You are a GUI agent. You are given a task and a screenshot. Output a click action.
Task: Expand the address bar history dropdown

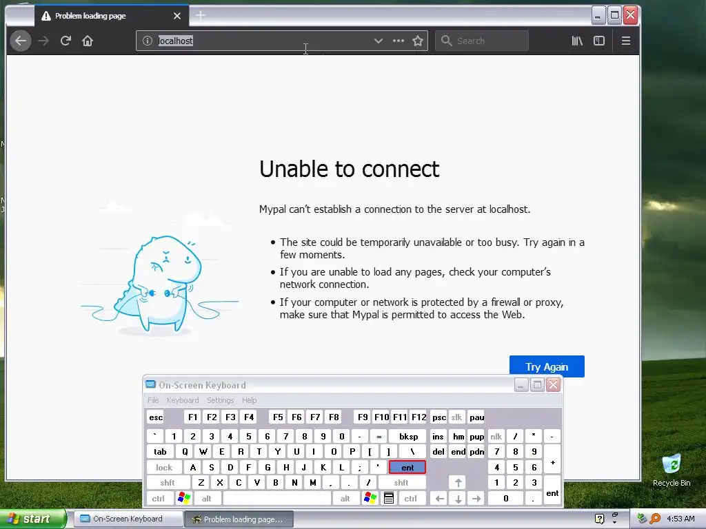(x=379, y=41)
